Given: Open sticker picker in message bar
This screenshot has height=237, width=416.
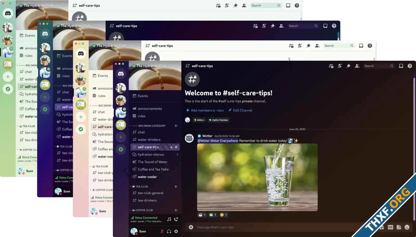Looking at the screenshot, I should coord(399,227).
